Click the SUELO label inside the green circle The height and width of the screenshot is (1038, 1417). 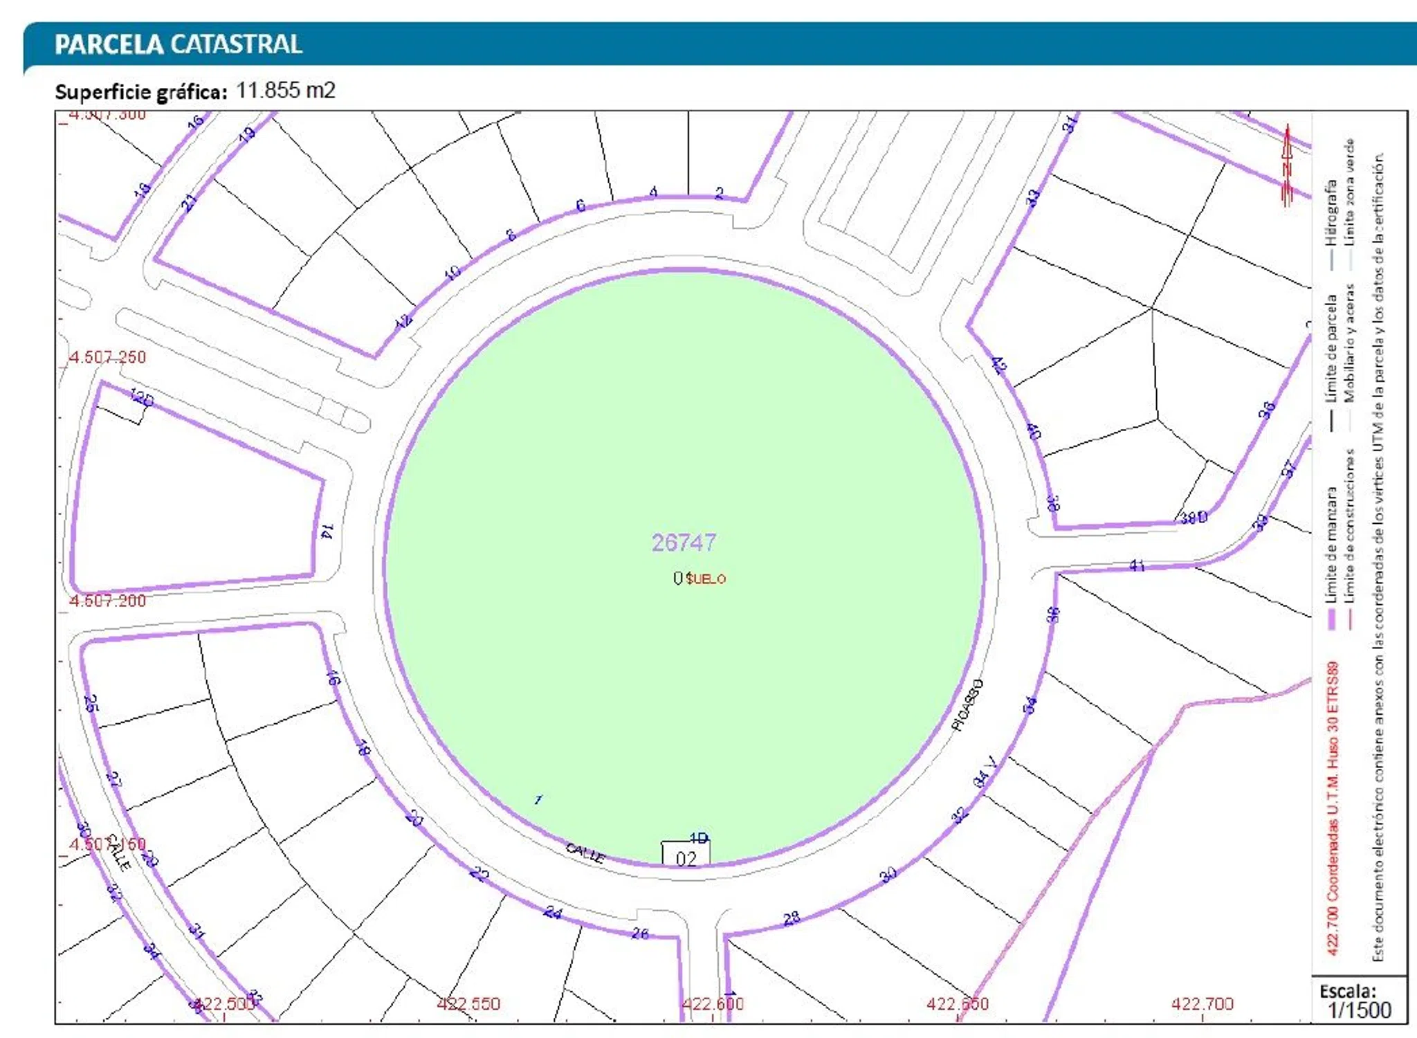[706, 579]
